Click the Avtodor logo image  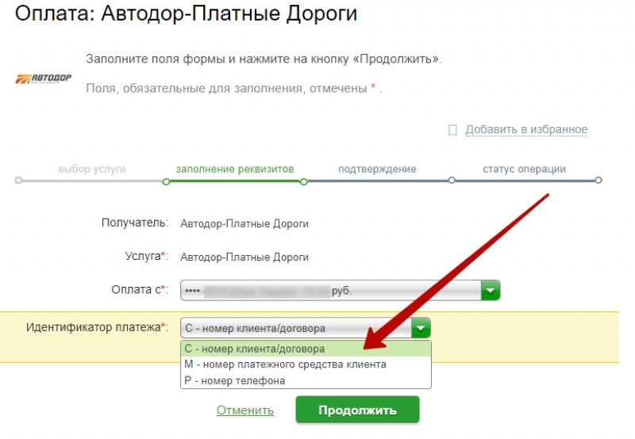point(44,78)
